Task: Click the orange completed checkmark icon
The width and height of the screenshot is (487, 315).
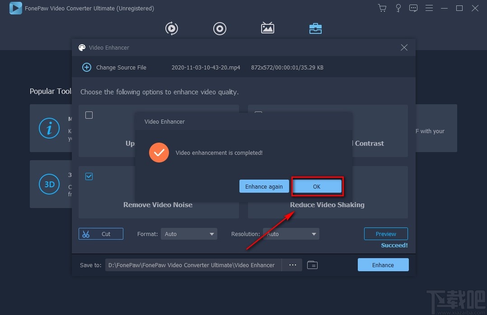Action: click(x=159, y=153)
